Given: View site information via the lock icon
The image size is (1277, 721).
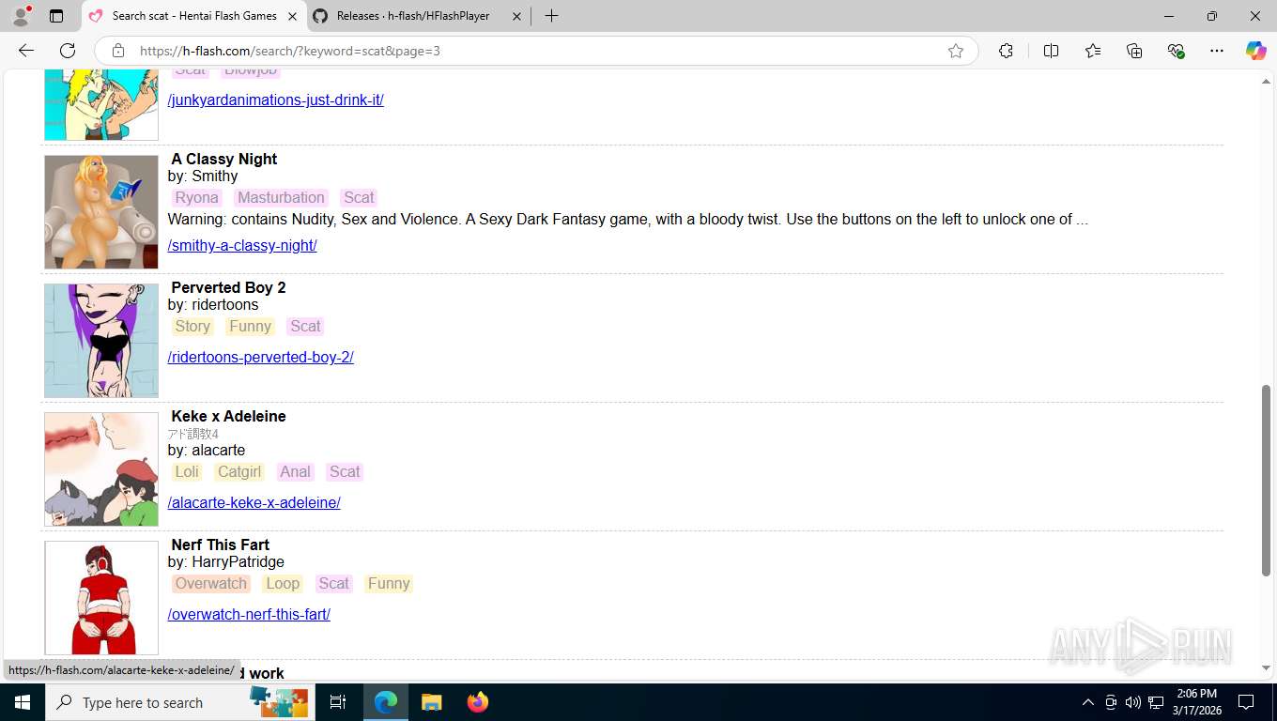Looking at the screenshot, I should click(x=117, y=51).
